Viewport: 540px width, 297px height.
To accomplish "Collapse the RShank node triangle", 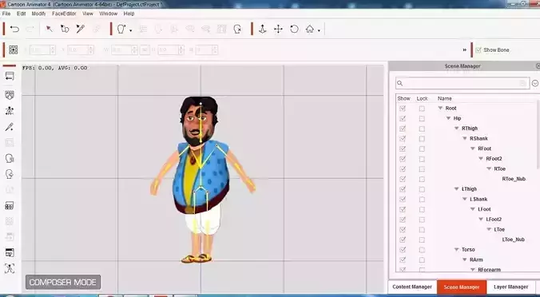I will click(x=465, y=138).
